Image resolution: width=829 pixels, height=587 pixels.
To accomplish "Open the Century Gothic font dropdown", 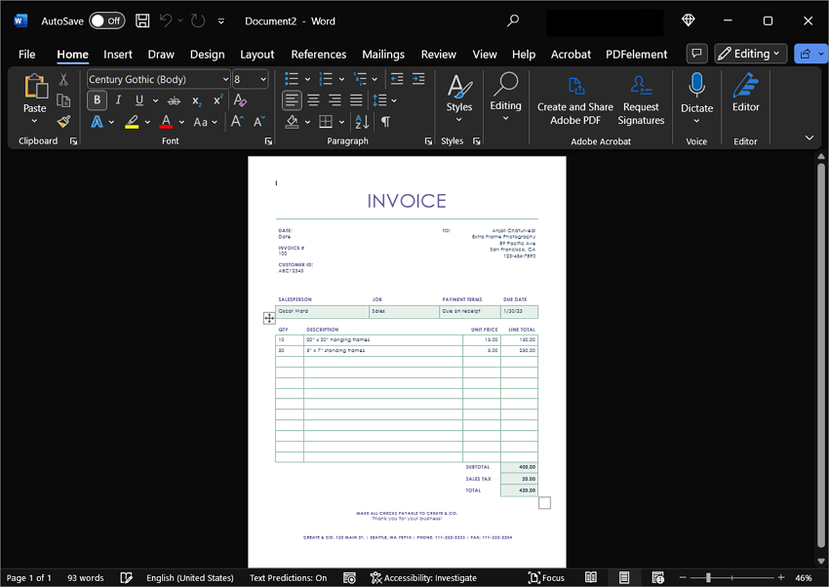I will (224, 79).
